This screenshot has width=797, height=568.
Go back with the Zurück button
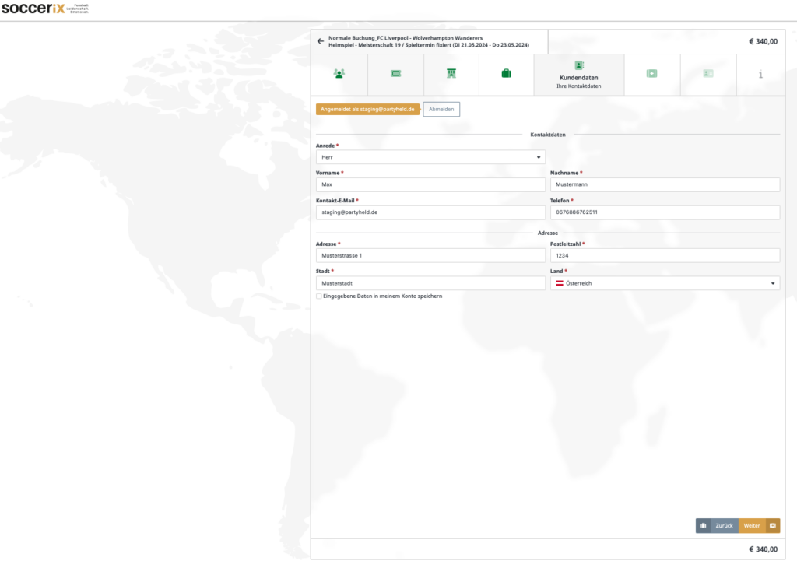pos(717,526)
